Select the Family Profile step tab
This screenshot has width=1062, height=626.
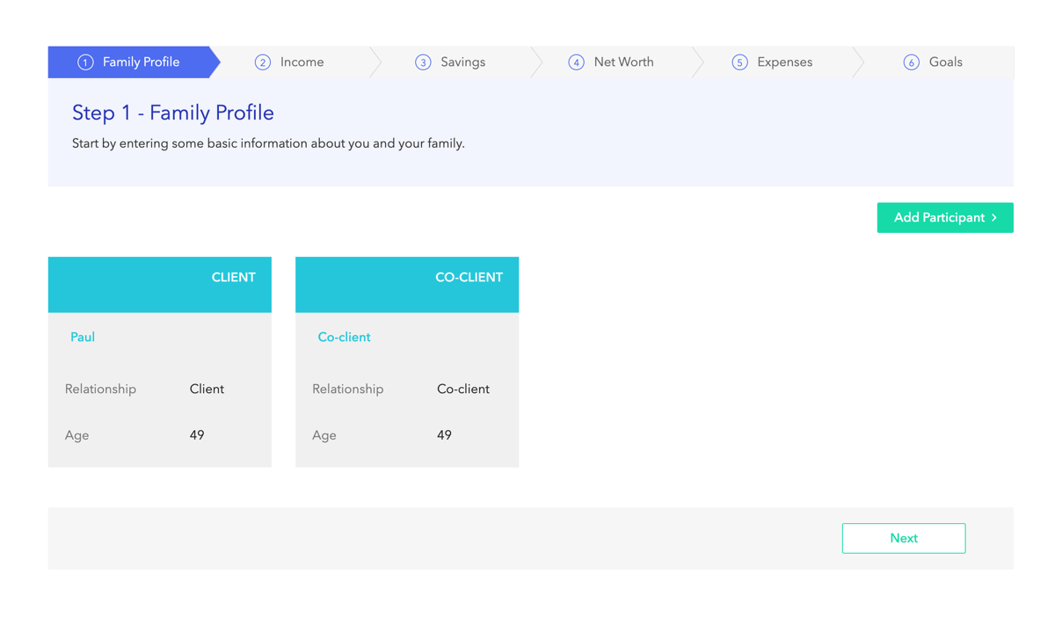(x=141, y=62)
